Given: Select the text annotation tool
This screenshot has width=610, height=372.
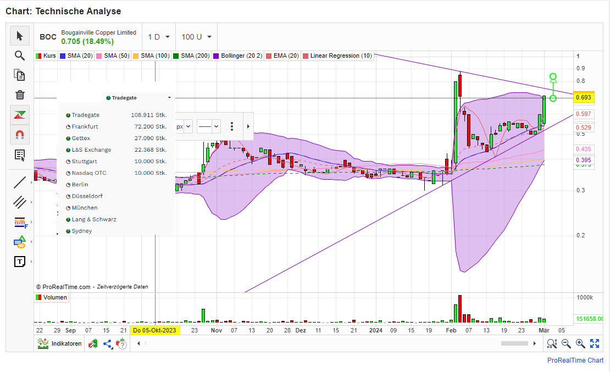Looking at the screenshot, I should [x=20, y=262].
